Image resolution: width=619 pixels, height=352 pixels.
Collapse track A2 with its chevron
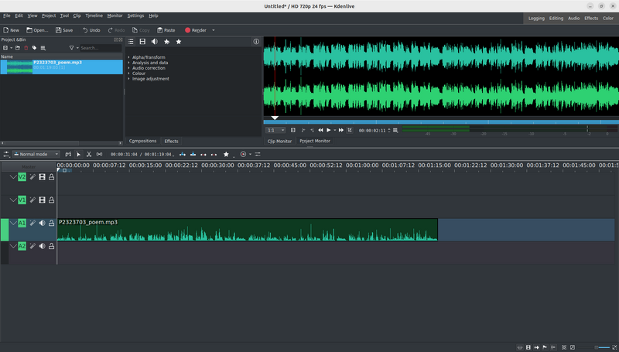12,246
